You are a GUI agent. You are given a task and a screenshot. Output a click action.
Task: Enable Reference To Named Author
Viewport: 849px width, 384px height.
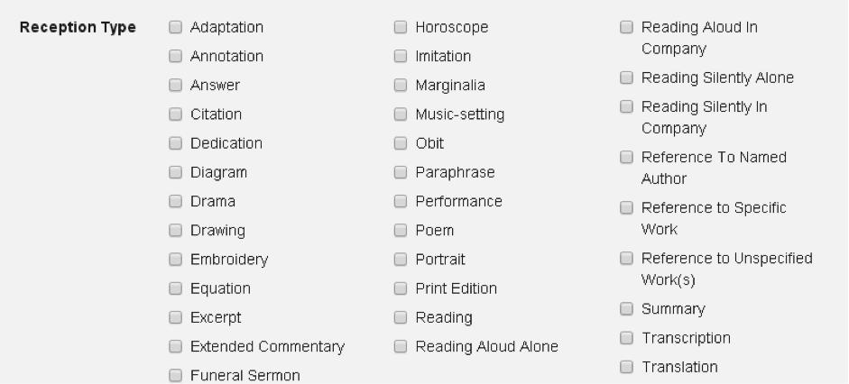[626, 158]
